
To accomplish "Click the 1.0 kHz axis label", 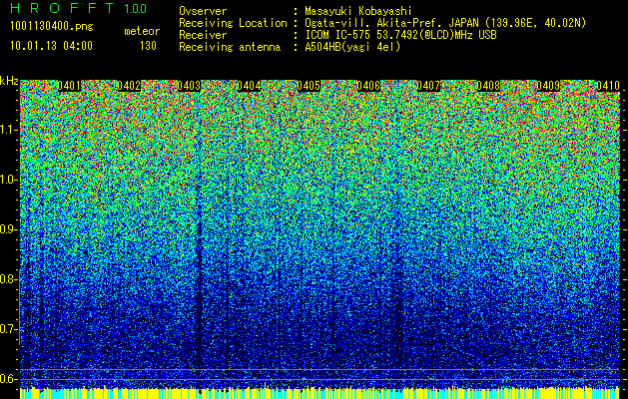I will point(8,181).
